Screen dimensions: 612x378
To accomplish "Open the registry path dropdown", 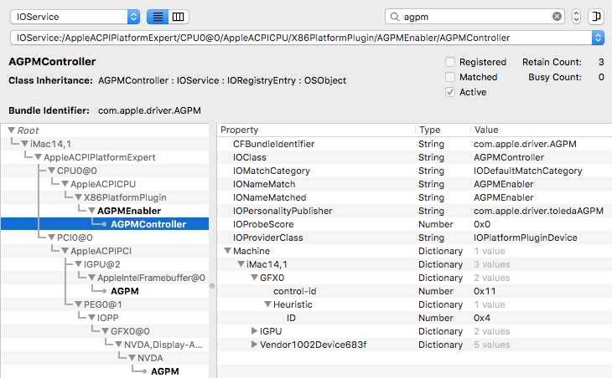I will 598,38.
